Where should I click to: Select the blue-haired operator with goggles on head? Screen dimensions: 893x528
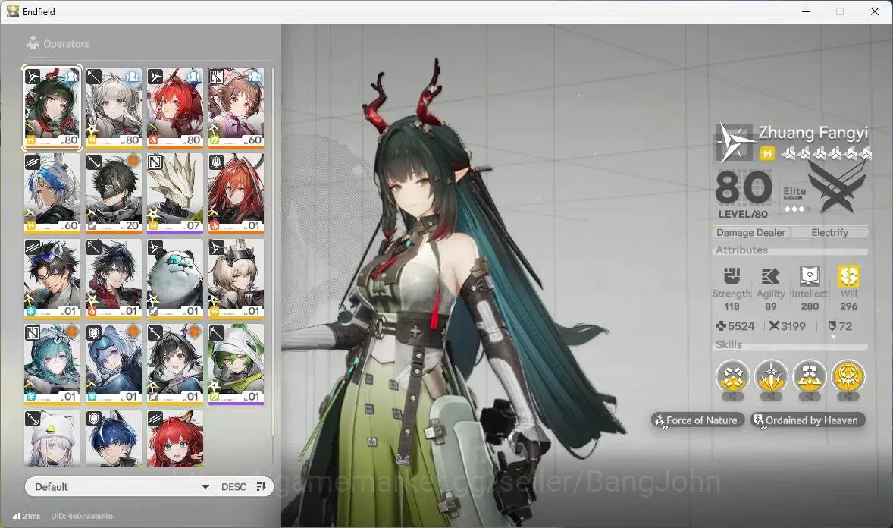click(114, 364)
